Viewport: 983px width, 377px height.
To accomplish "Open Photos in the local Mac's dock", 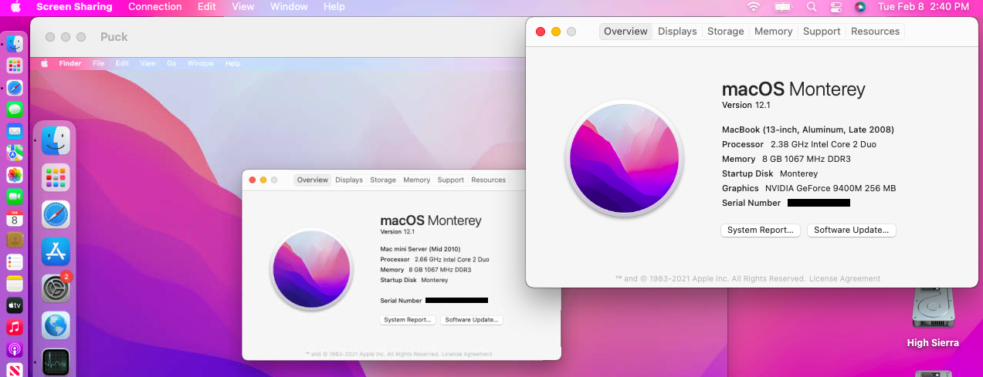I will (14, 175).
